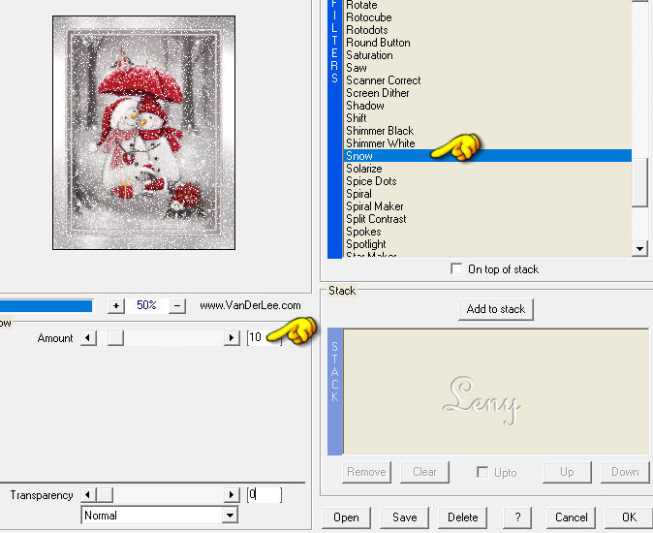
Task: Select the Shimmer White filter
Action: [487, 143]
